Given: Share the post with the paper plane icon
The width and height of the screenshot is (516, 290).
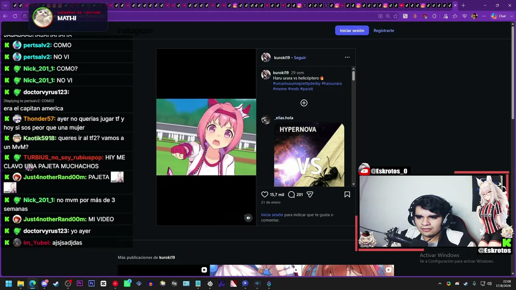Looking at the screenshot, I should click(x=310, y=195).
